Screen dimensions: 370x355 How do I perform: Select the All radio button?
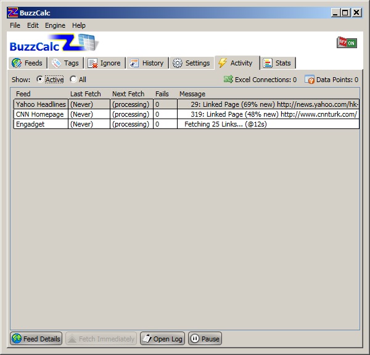pyautogui.click(x=73, y=80)
